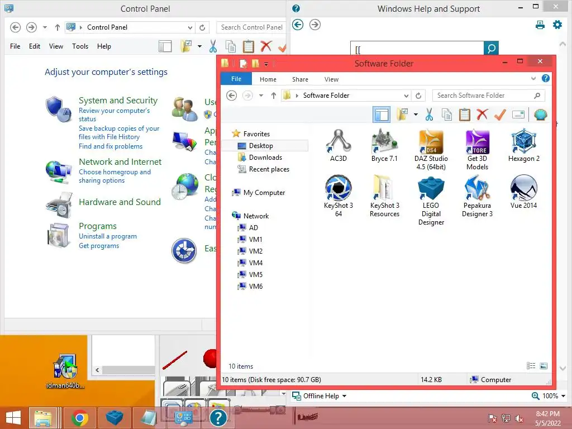Click the Cut scissors icon in Software Folder toolbar
Screen dimensions: 572x429
[430, 115]
